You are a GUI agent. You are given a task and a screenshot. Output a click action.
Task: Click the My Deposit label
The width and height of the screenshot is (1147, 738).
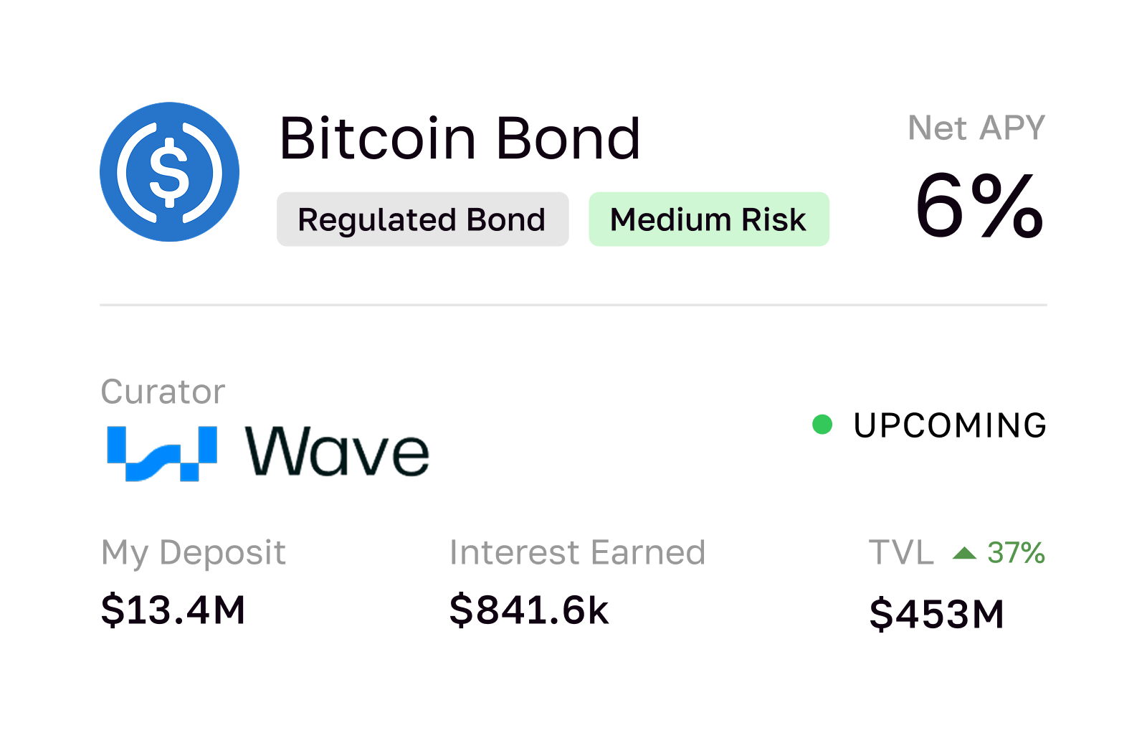[x=194, y=553]
